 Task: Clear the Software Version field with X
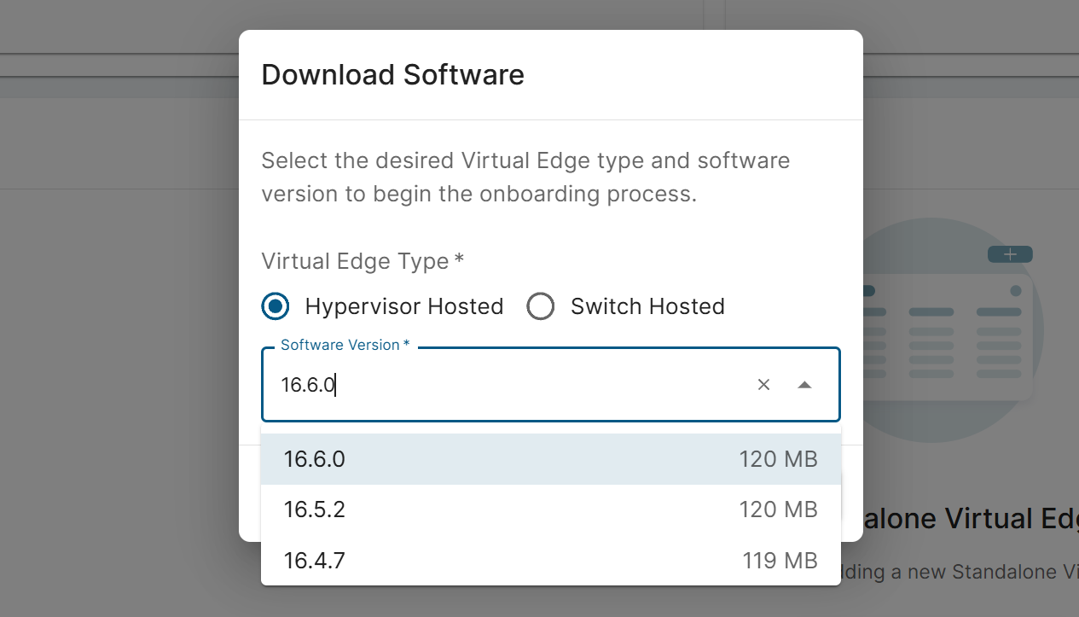[x=763, y=385]
